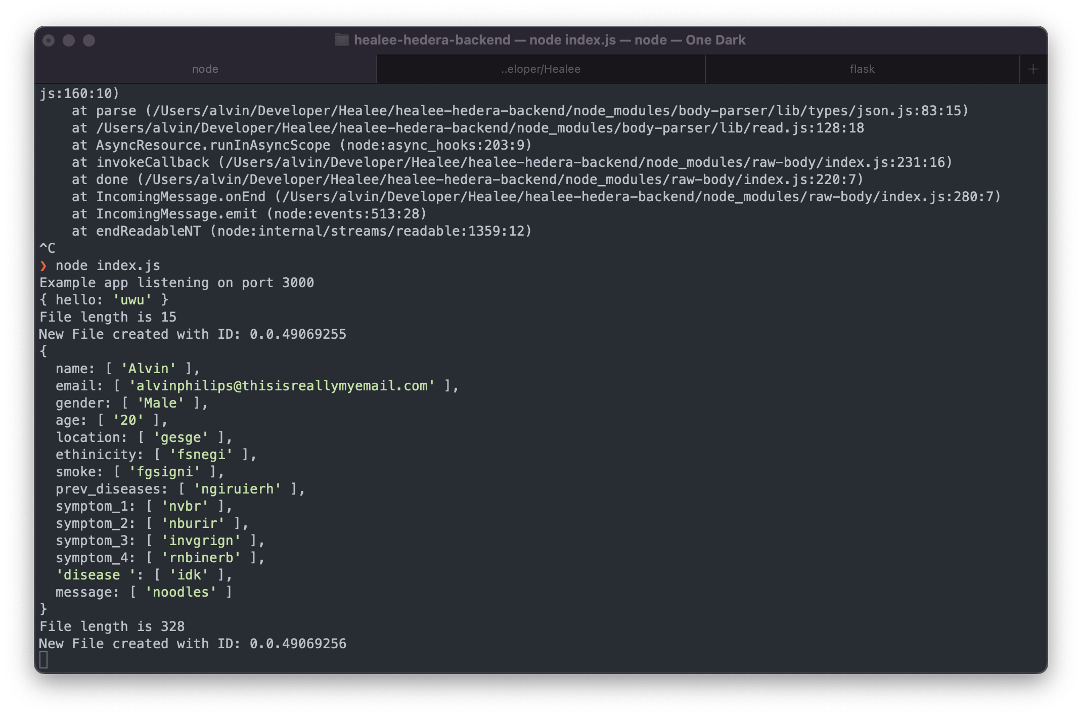The image size is (1082, 716).
Task: Click the new tab plus button
Action: click(x=1033, y=69)
